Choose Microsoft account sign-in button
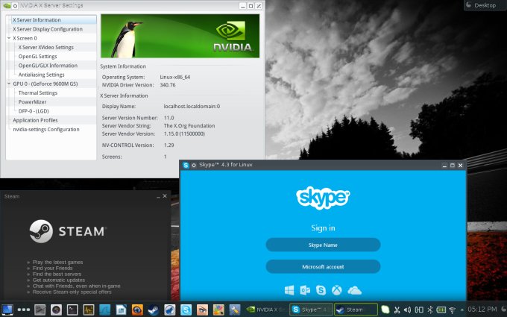Image resolution: width=507 pixels, height=317 pixels. click(323, 266)
